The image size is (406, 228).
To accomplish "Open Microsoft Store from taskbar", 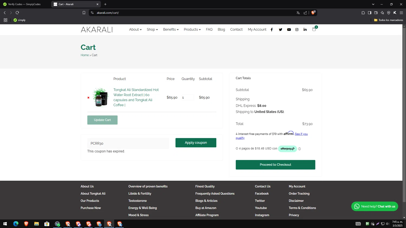I will [47, 224].
